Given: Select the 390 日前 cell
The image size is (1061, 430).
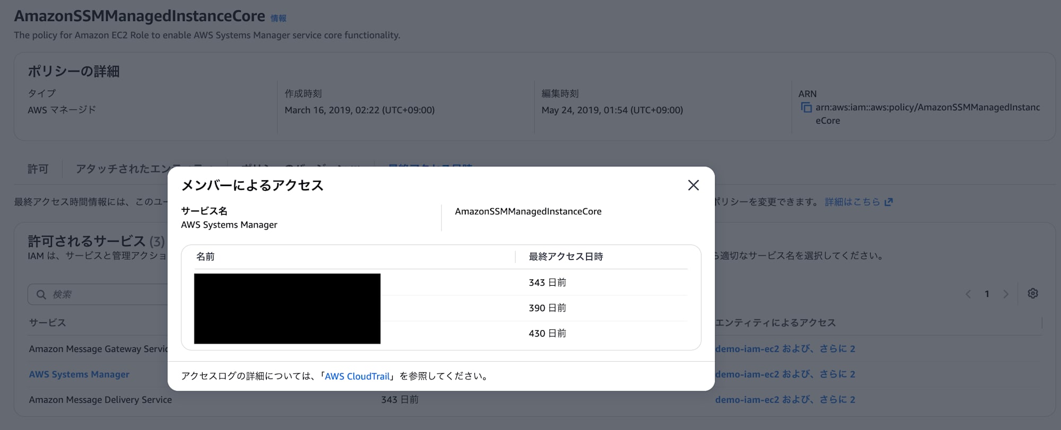Looking at the screenshot, I should [547, 308].
